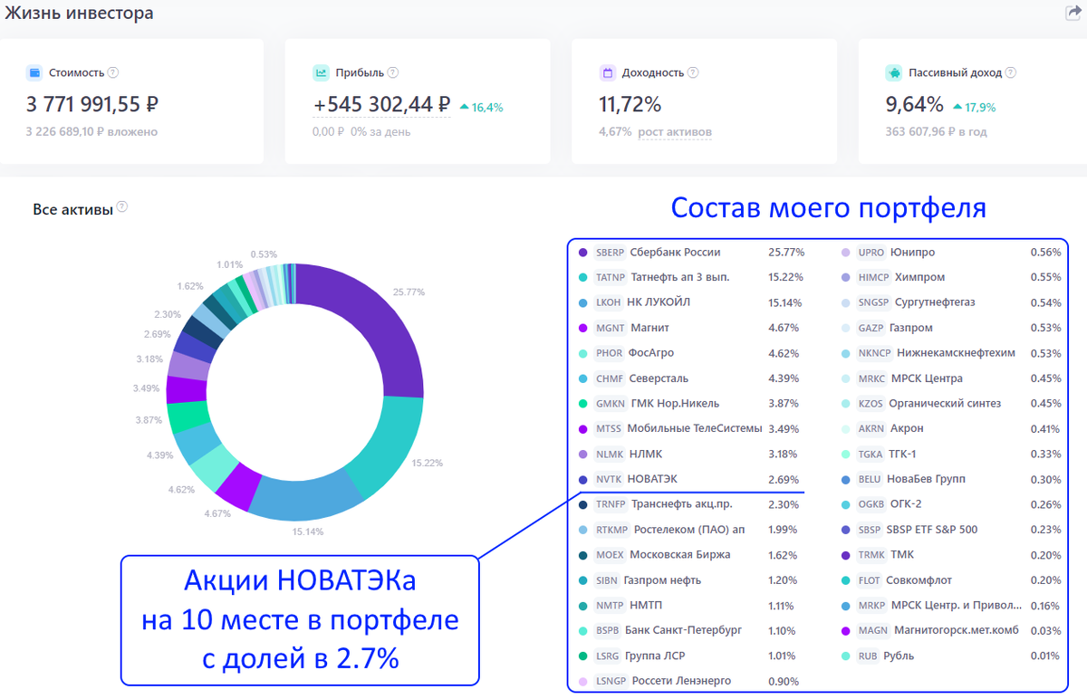Select the Россети Ленэнерго entry
Screen dimensions: 1087x699
(681, 681)
